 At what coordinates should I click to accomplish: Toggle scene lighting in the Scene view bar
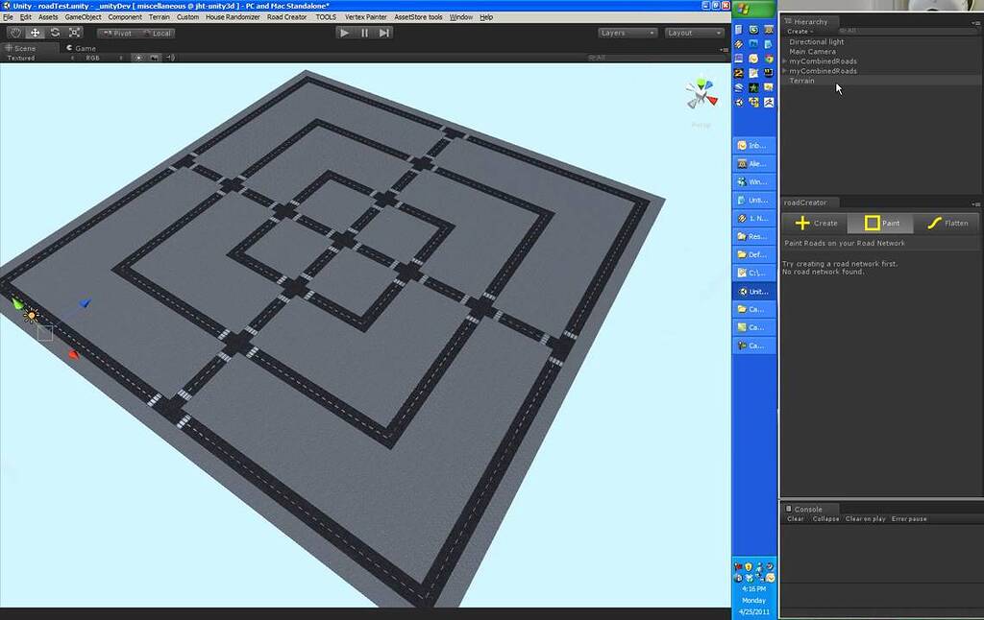[x=139, y=59]
